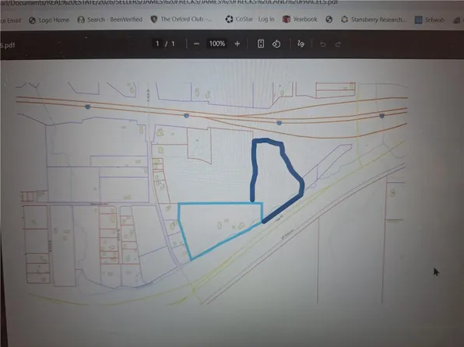Open the CoStar - Log In bookmark

pyautogui.click(x=250, y=19)
